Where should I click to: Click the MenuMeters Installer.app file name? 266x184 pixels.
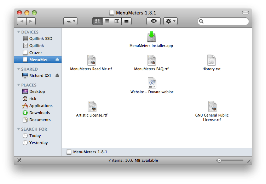[x=151, y=46]
